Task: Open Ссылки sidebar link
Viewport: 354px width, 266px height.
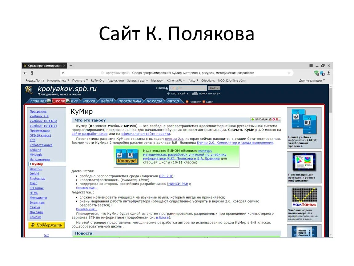Action: (35, 217)
